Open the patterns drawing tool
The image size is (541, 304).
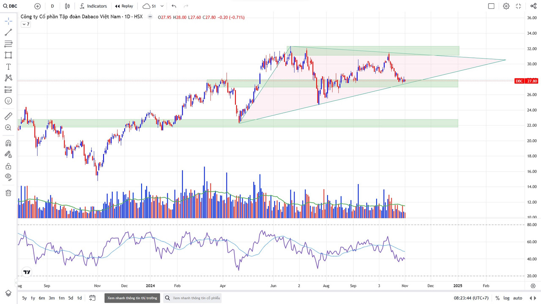8,78
